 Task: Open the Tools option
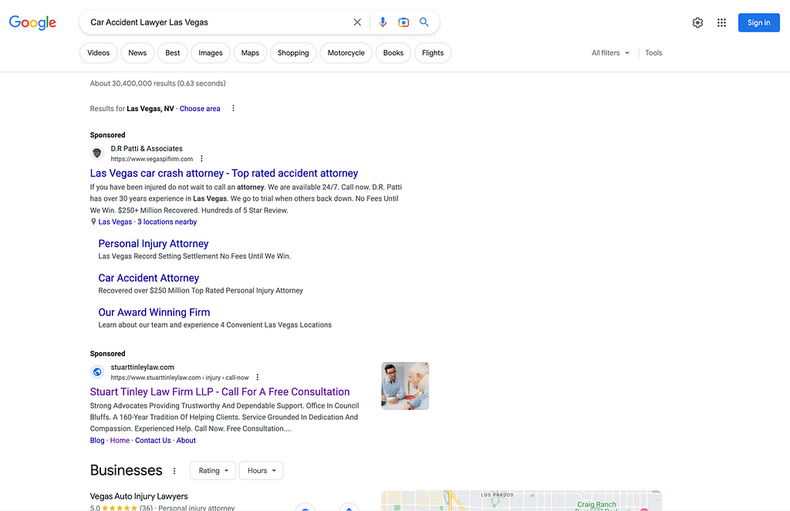[653, 53]
